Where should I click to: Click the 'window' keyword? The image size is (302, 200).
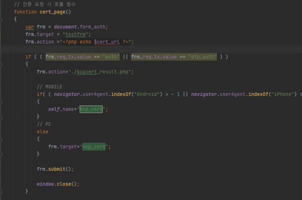coord(45,184)
